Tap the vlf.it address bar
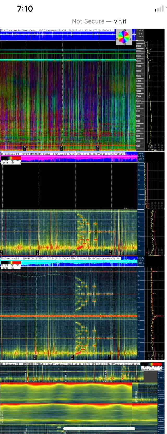The width and height of the screenshot is (167, 434). pos(99,21)
